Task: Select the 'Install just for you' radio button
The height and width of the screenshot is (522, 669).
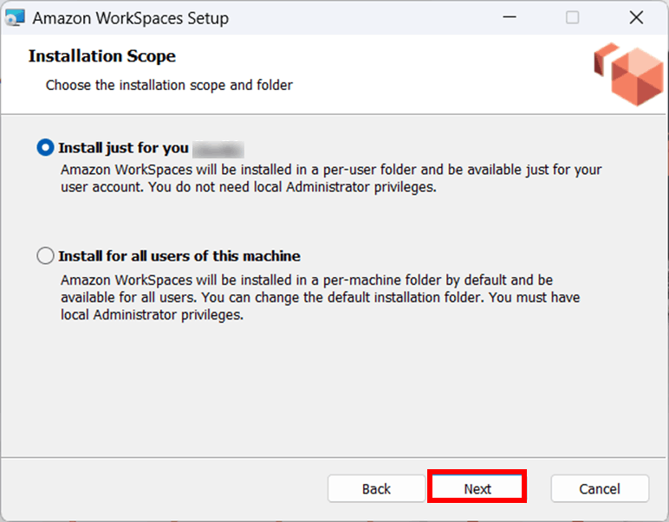Action: [45, 147]
